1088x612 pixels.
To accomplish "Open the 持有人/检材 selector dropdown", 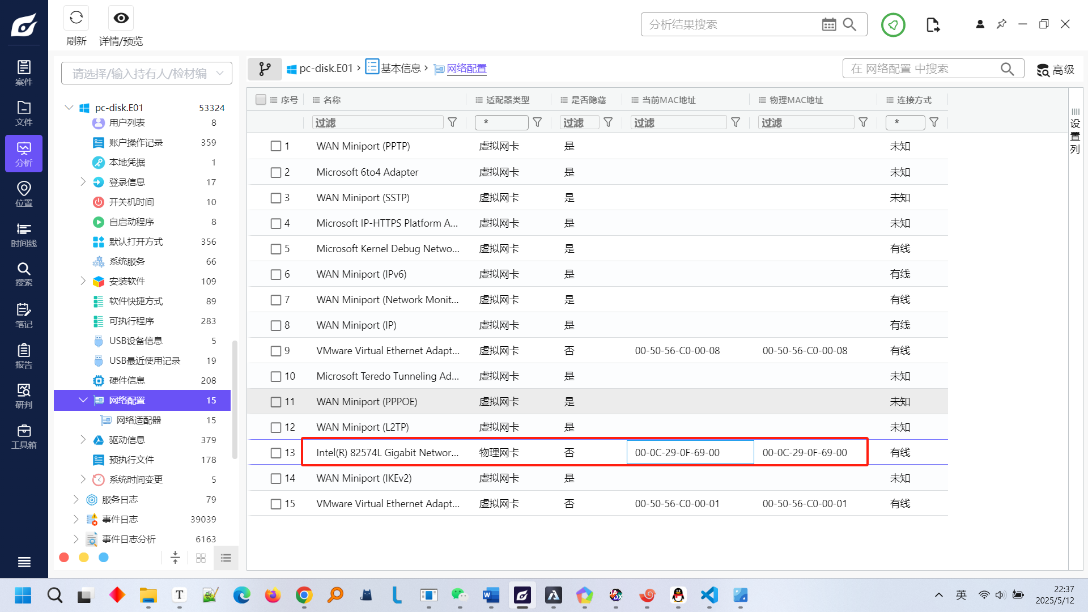I will point(147,73).
